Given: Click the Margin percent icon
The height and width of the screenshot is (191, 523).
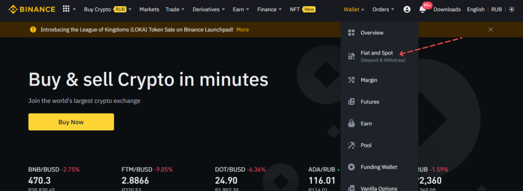Looking at the screenshot, I should pyautogui.click(x=351, y=80).
